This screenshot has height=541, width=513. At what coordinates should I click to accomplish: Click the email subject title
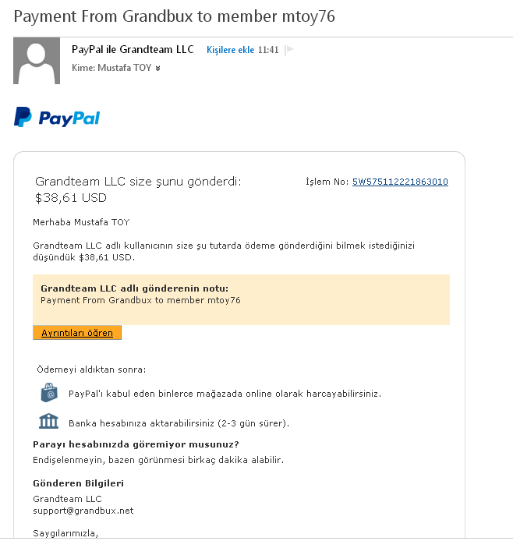[174, 16]
